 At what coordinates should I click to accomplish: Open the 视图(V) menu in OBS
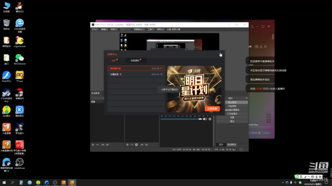114,29
